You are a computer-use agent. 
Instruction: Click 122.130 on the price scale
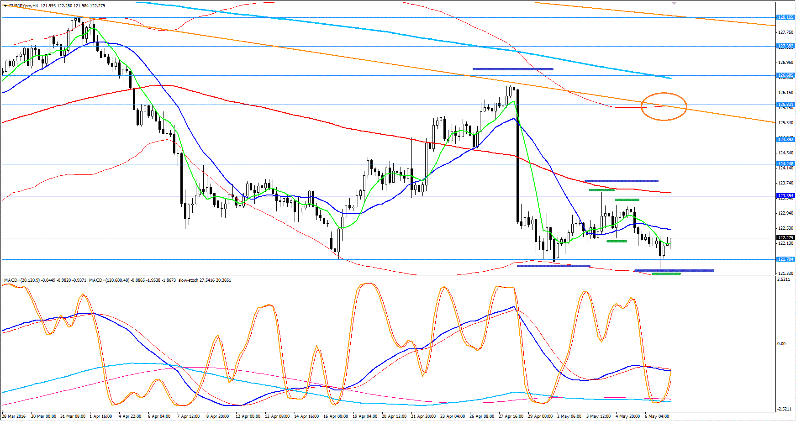point(785,243)
